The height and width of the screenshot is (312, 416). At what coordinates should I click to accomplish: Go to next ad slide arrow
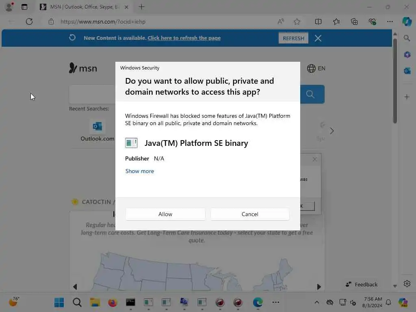click(x=319, y=286)
